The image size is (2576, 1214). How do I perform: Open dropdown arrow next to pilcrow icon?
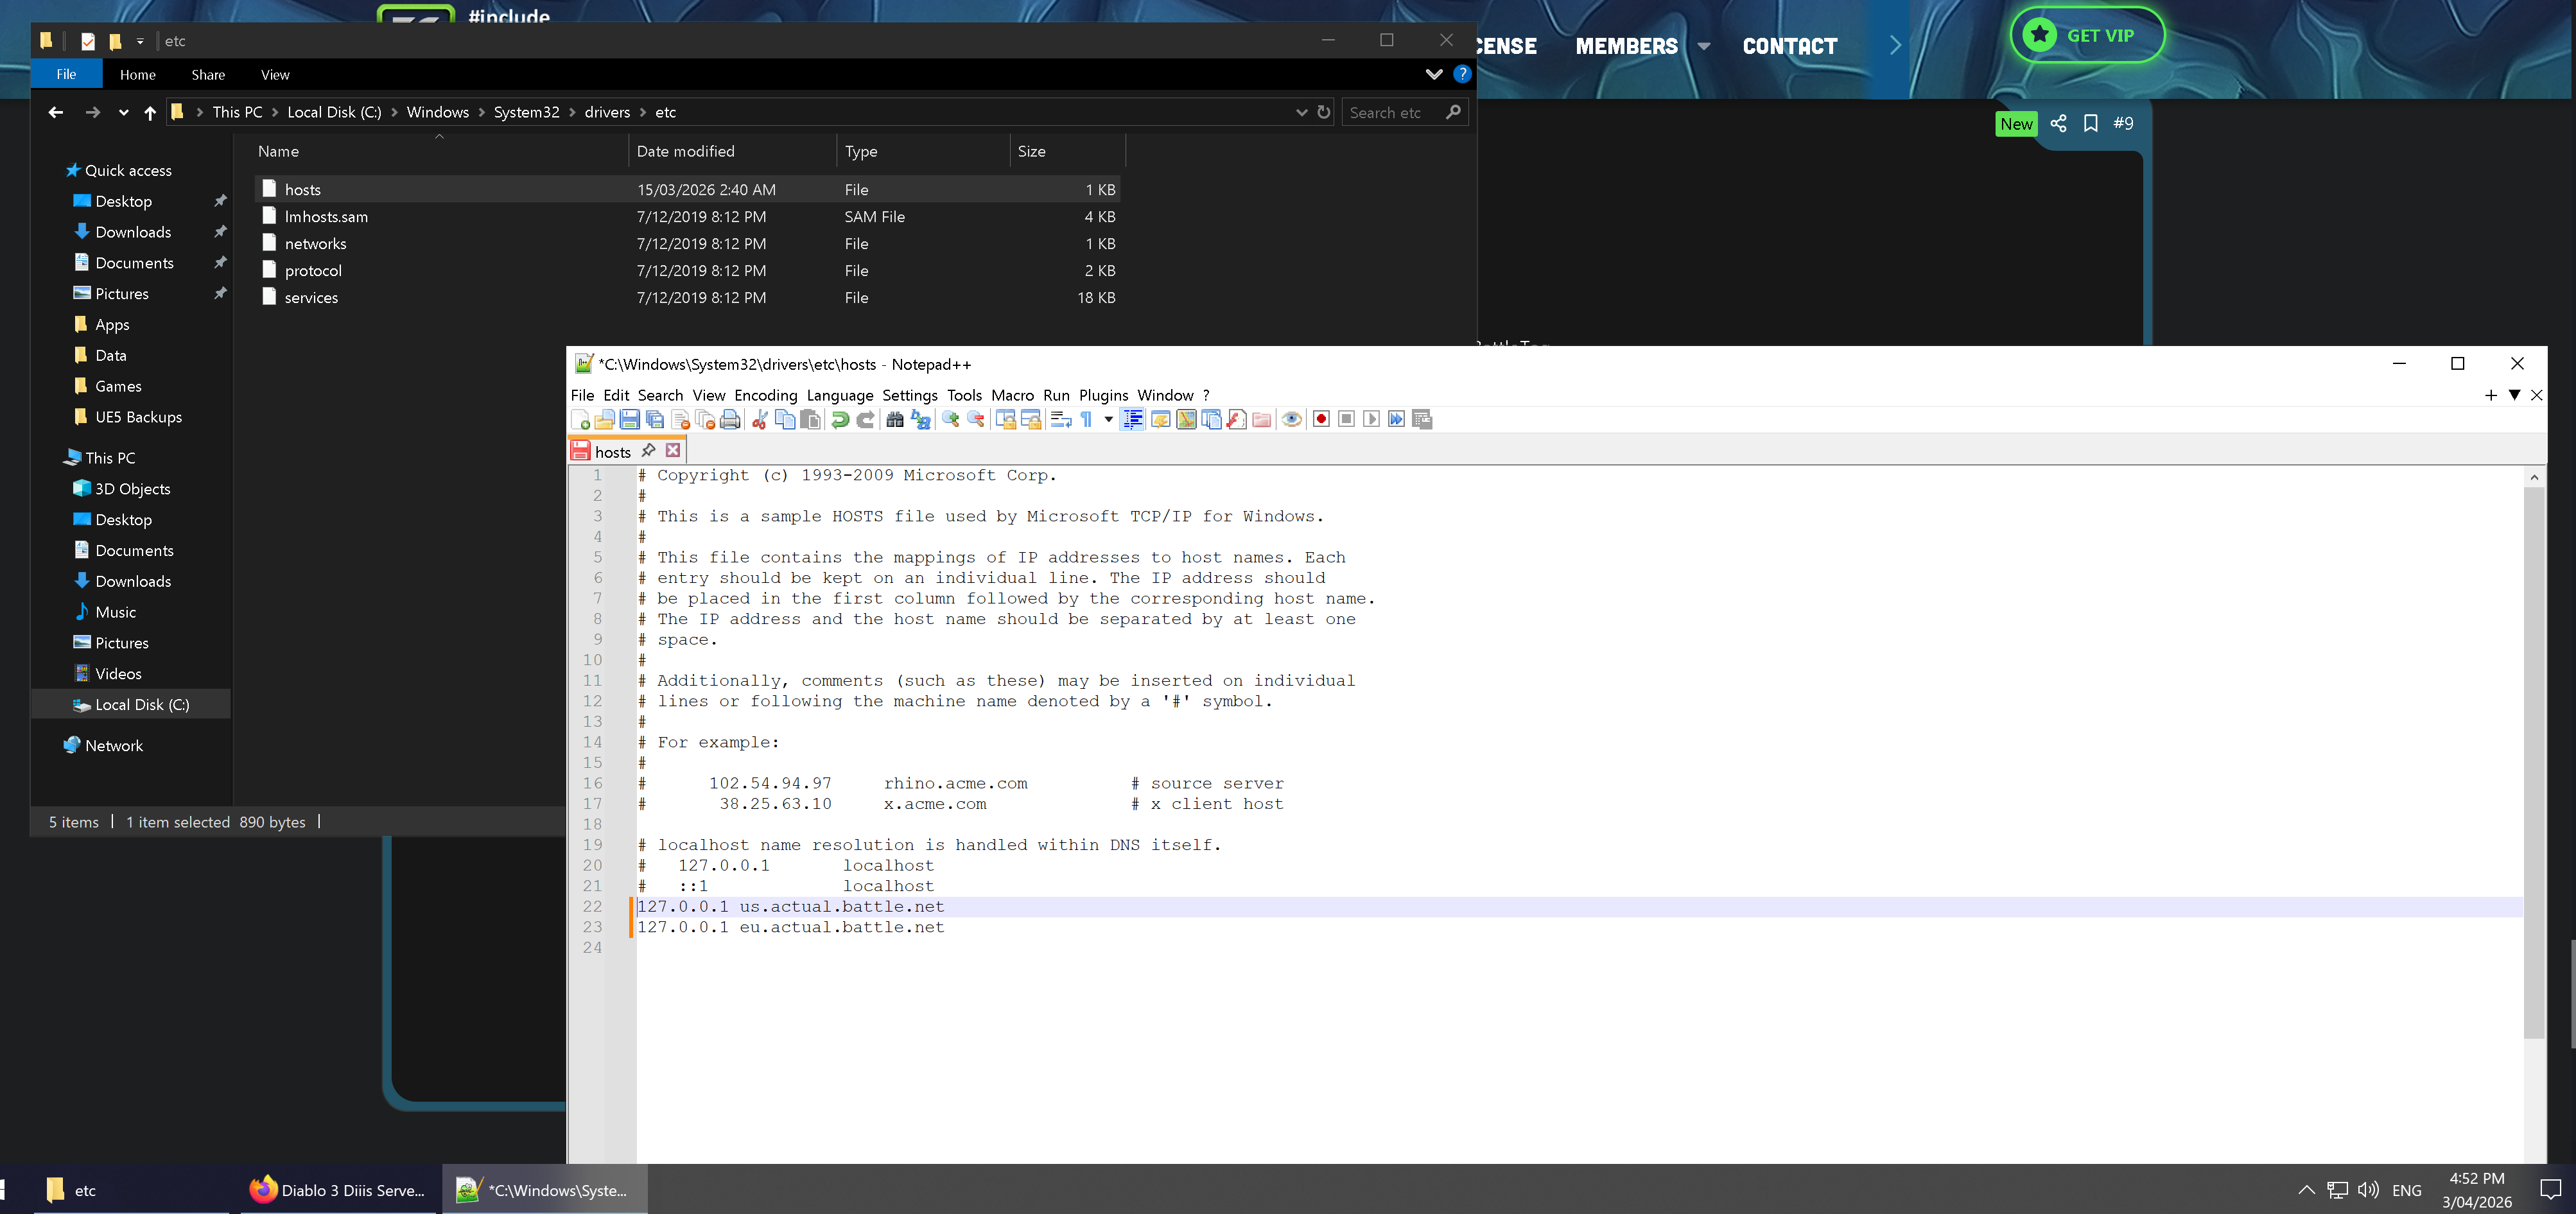click(1108, 420)
